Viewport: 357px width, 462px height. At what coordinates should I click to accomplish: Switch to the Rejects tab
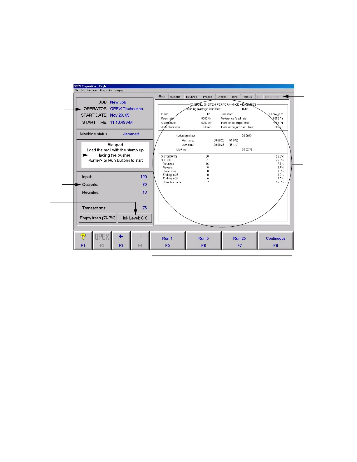247,97
